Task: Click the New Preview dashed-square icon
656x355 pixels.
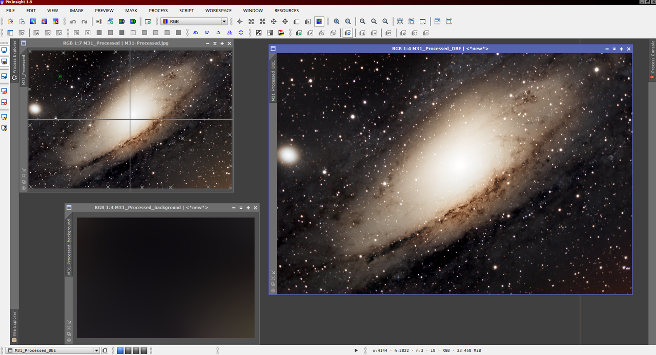Action: click(399, 21)
